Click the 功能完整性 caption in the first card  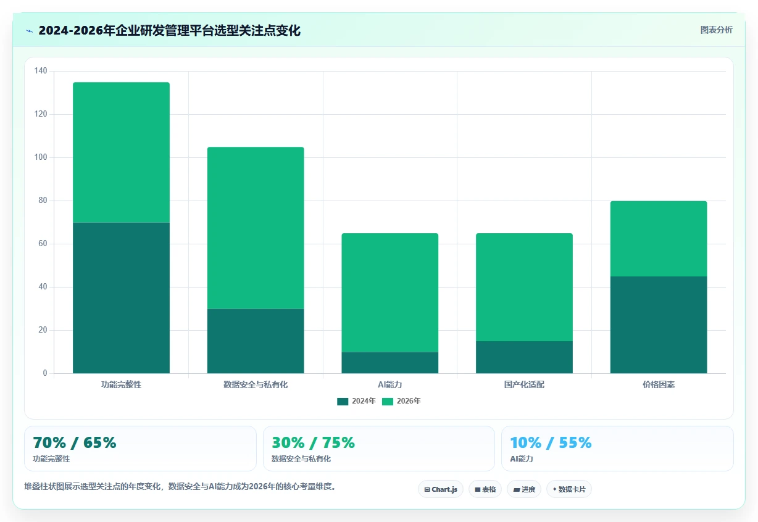[51, 459]
